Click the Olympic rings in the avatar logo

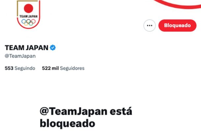pos(28,22)
